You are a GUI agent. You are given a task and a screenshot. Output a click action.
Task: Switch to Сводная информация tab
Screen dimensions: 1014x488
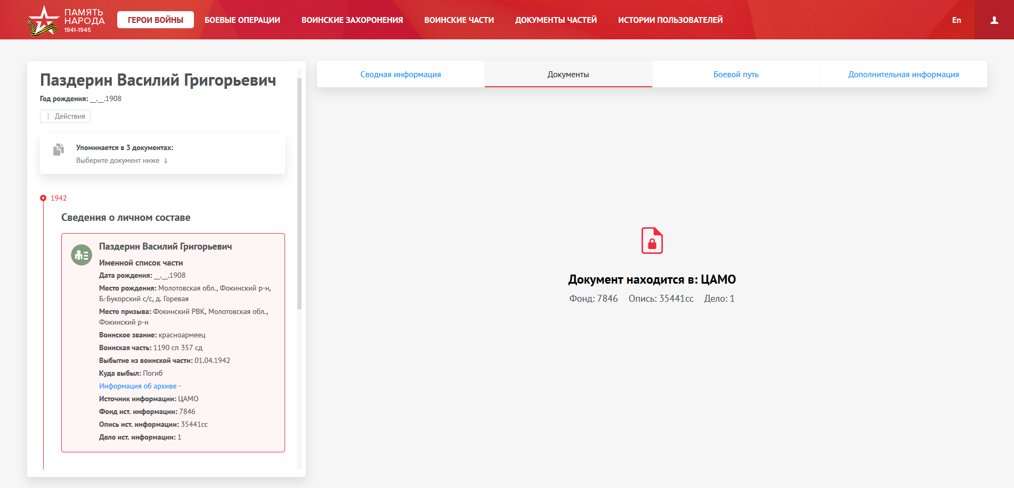pos(400,75)
